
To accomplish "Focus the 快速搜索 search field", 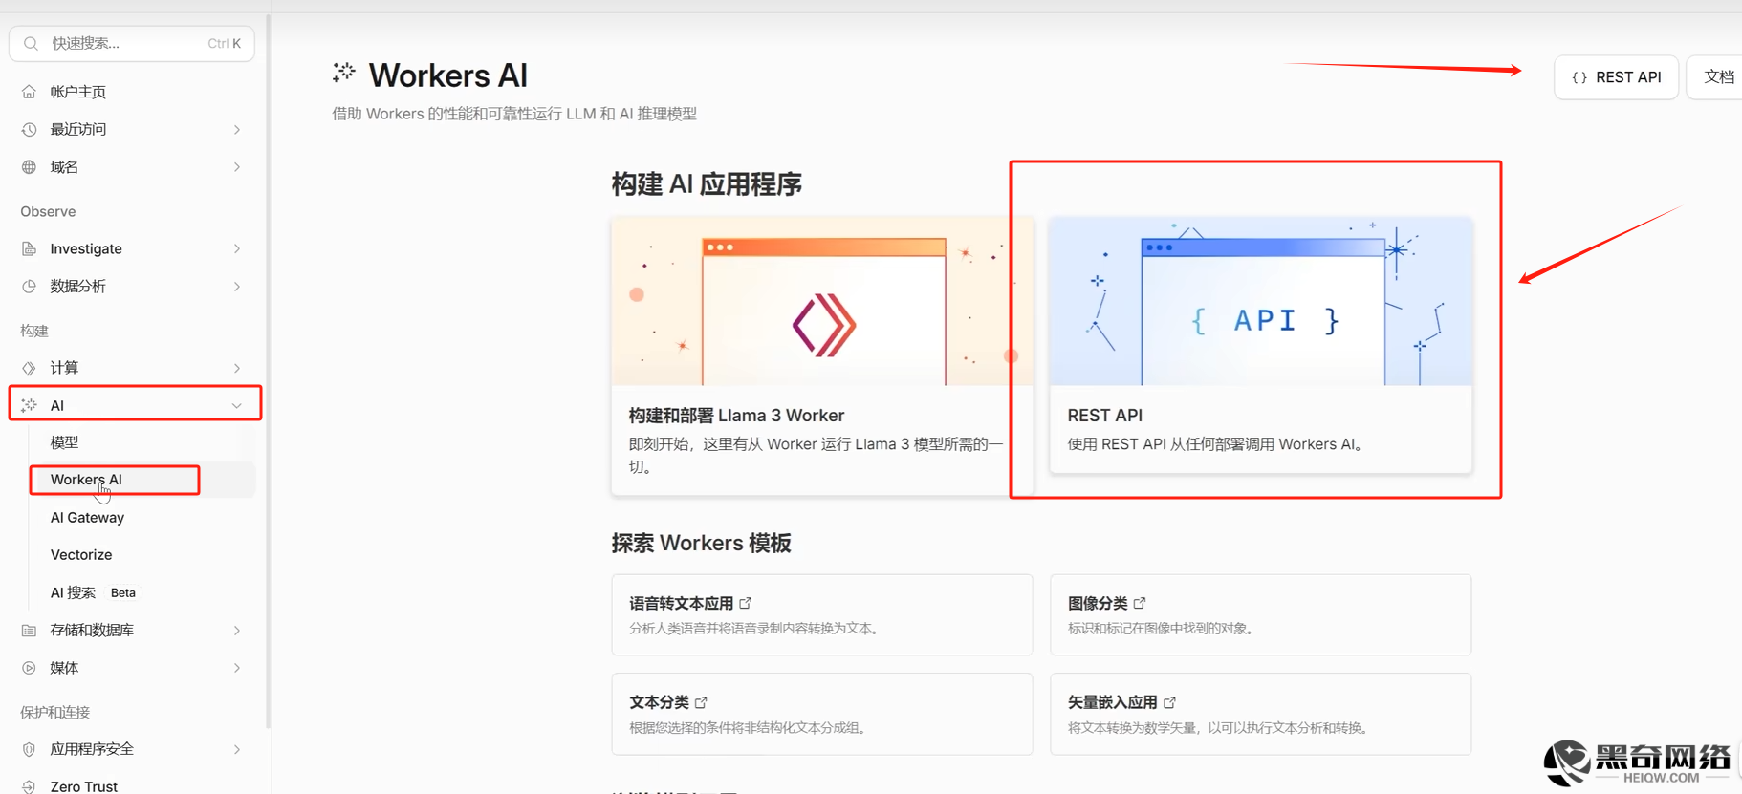I will 132,44.
